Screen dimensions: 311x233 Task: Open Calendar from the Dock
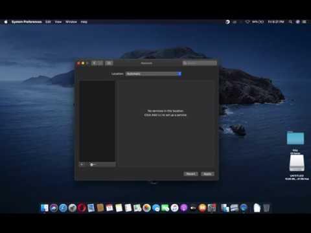(x=109, y=208)
